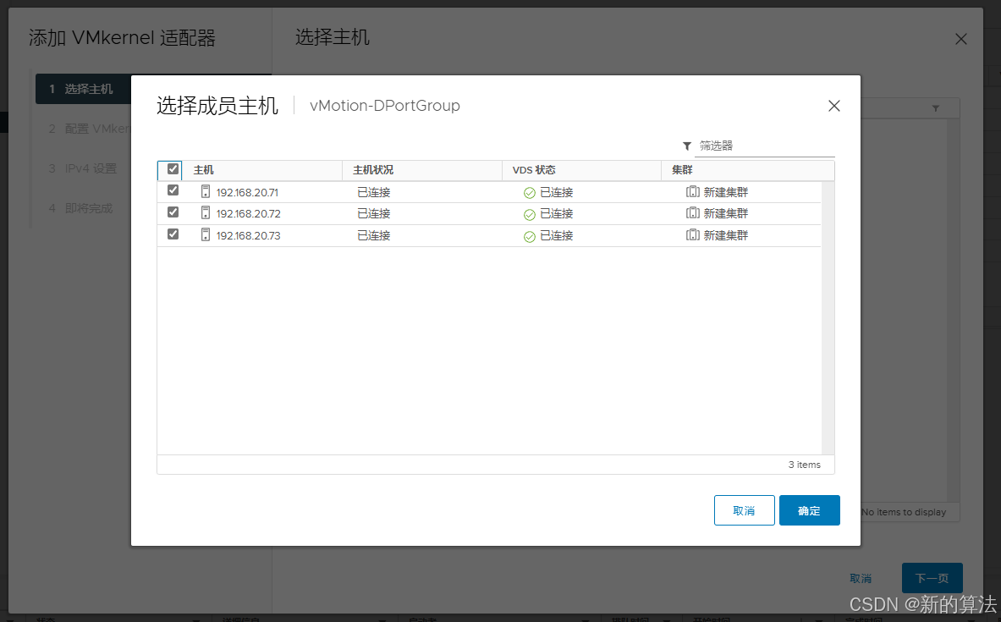
Task: Focus the 筛选器 filter input field
Action: pos(765,146)
